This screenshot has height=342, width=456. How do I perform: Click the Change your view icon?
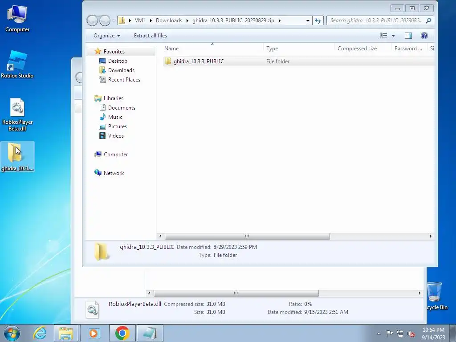point(383,36)
